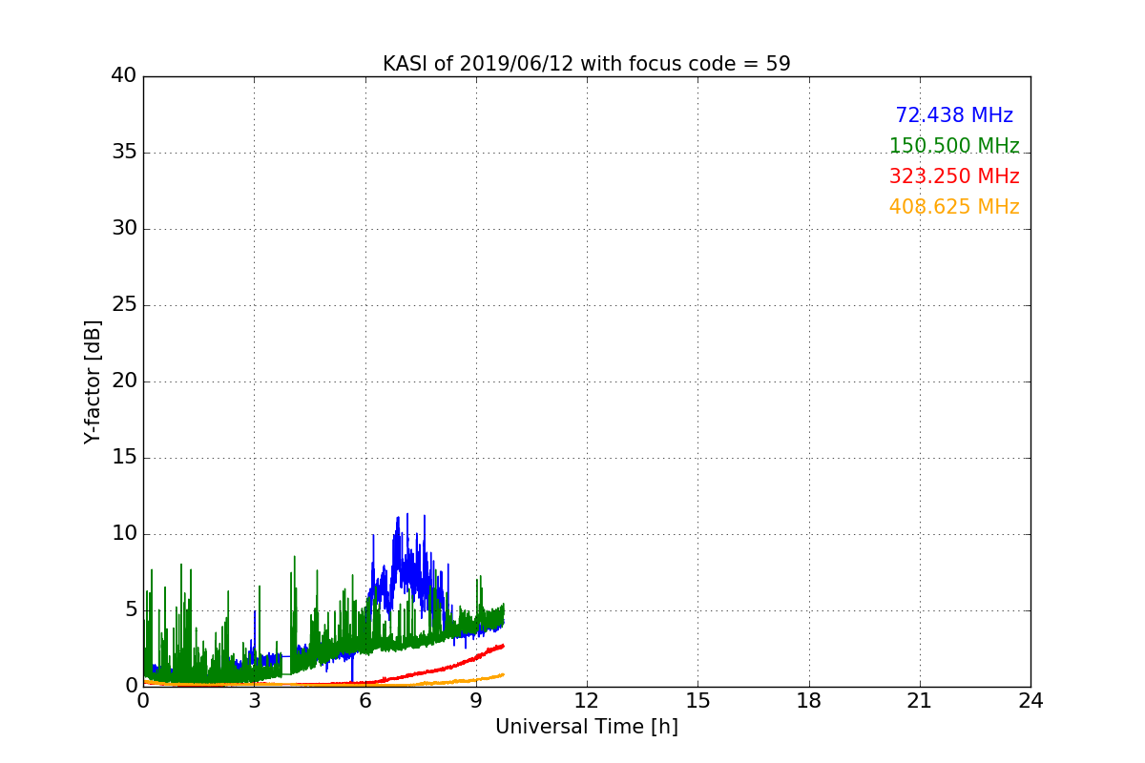Click the y-axis tick label 40

point(124,76)
